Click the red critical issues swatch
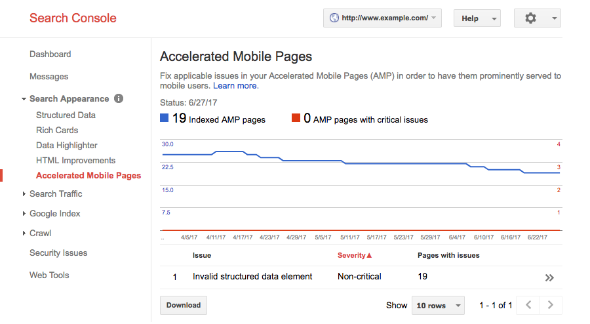The image size is (590, 324). [x=296, y=118]
